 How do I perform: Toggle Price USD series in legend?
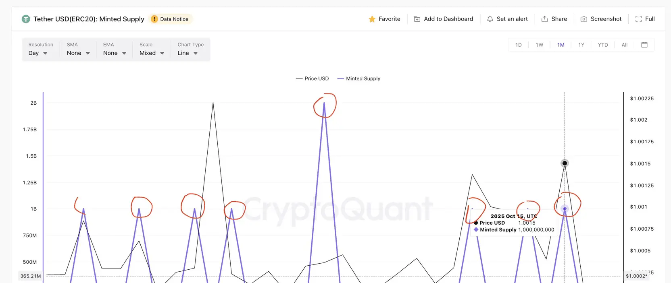click(313, 78)
